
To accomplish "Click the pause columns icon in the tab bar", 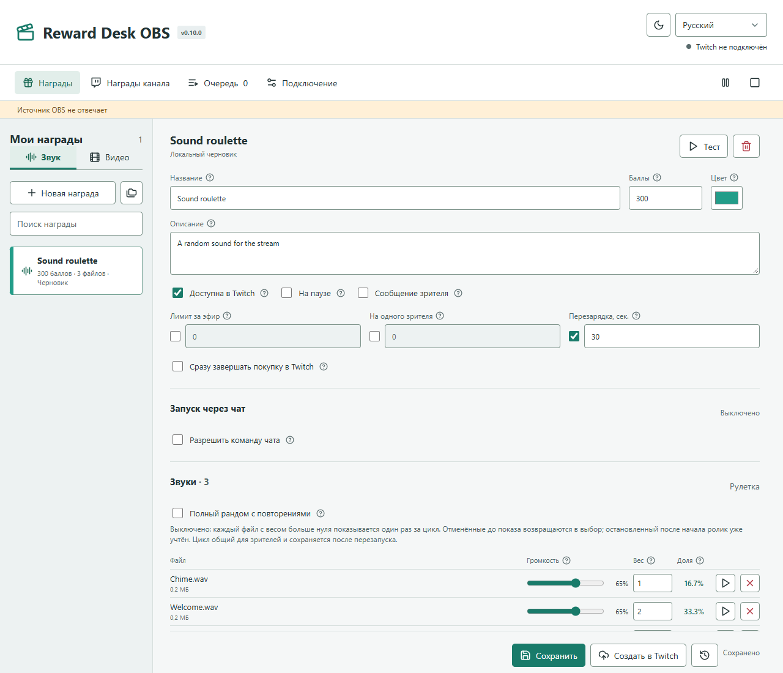I will (x=725, y=83).
